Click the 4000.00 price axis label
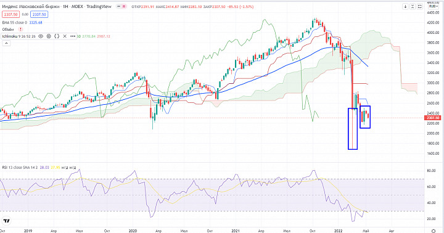The width and height of the screenshot is (444, 233). click(x=434, y=33)
